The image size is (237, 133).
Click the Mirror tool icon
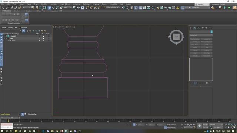point(123,8)
